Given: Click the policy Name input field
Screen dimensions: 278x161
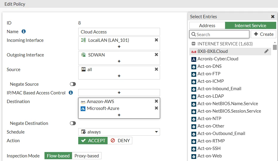Looking at the screenshot, I should click(119, 32).
